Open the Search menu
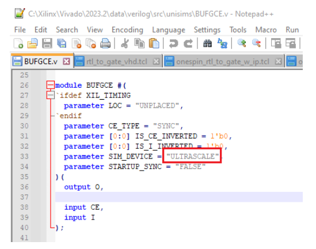The height and width of the screenshot is (249, 316). [67, 30]
